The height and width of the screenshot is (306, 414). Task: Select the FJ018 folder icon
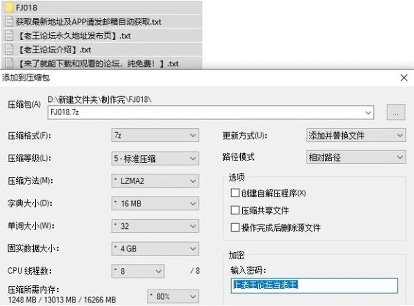[x=9, y=8]
